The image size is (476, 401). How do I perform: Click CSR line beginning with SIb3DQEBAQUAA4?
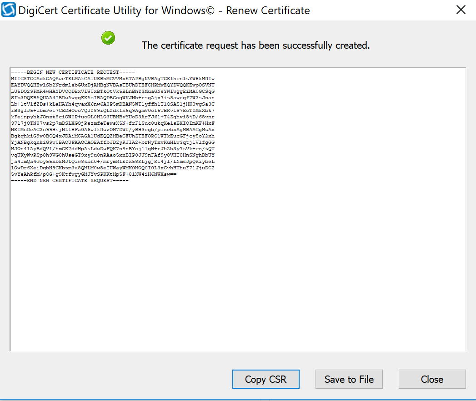[112, 98]
